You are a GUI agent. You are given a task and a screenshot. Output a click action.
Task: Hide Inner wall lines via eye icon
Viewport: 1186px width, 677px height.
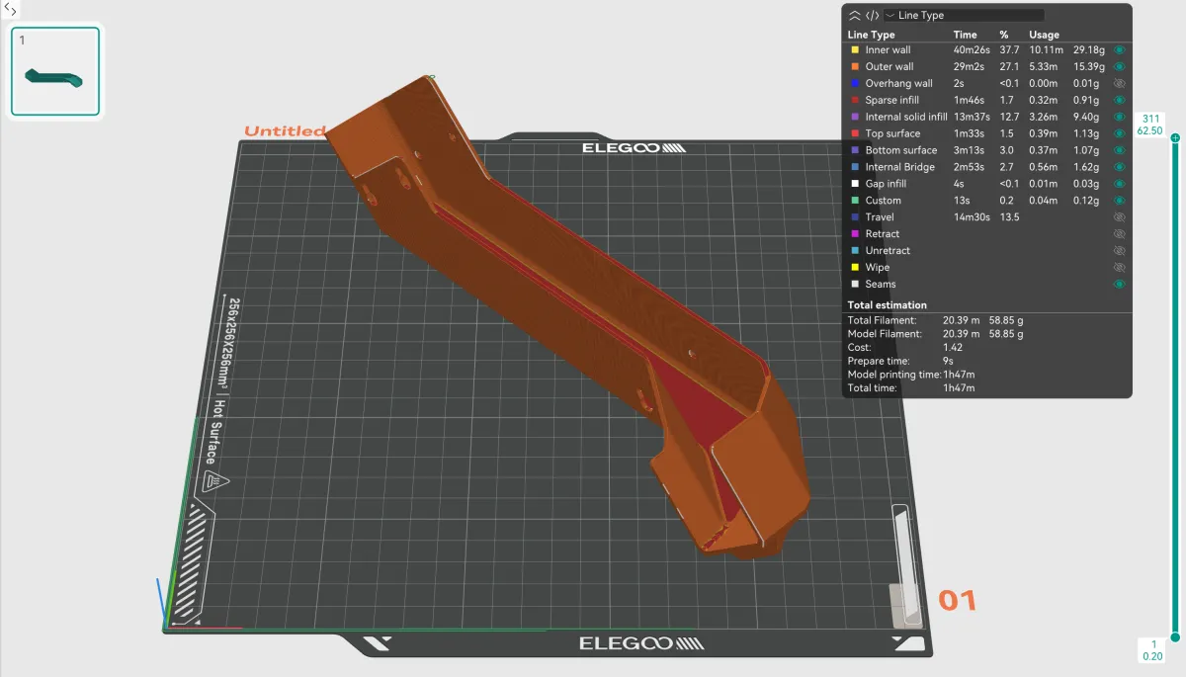tap(1120, 49)
